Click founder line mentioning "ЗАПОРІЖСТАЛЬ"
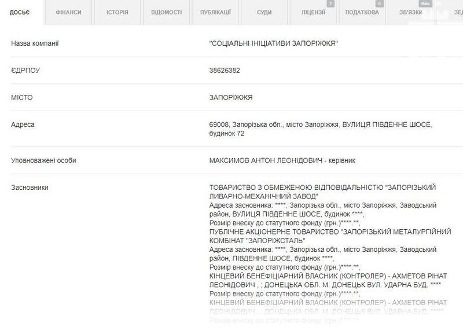This screenshot has height=334, width=463. click(330, 236)
